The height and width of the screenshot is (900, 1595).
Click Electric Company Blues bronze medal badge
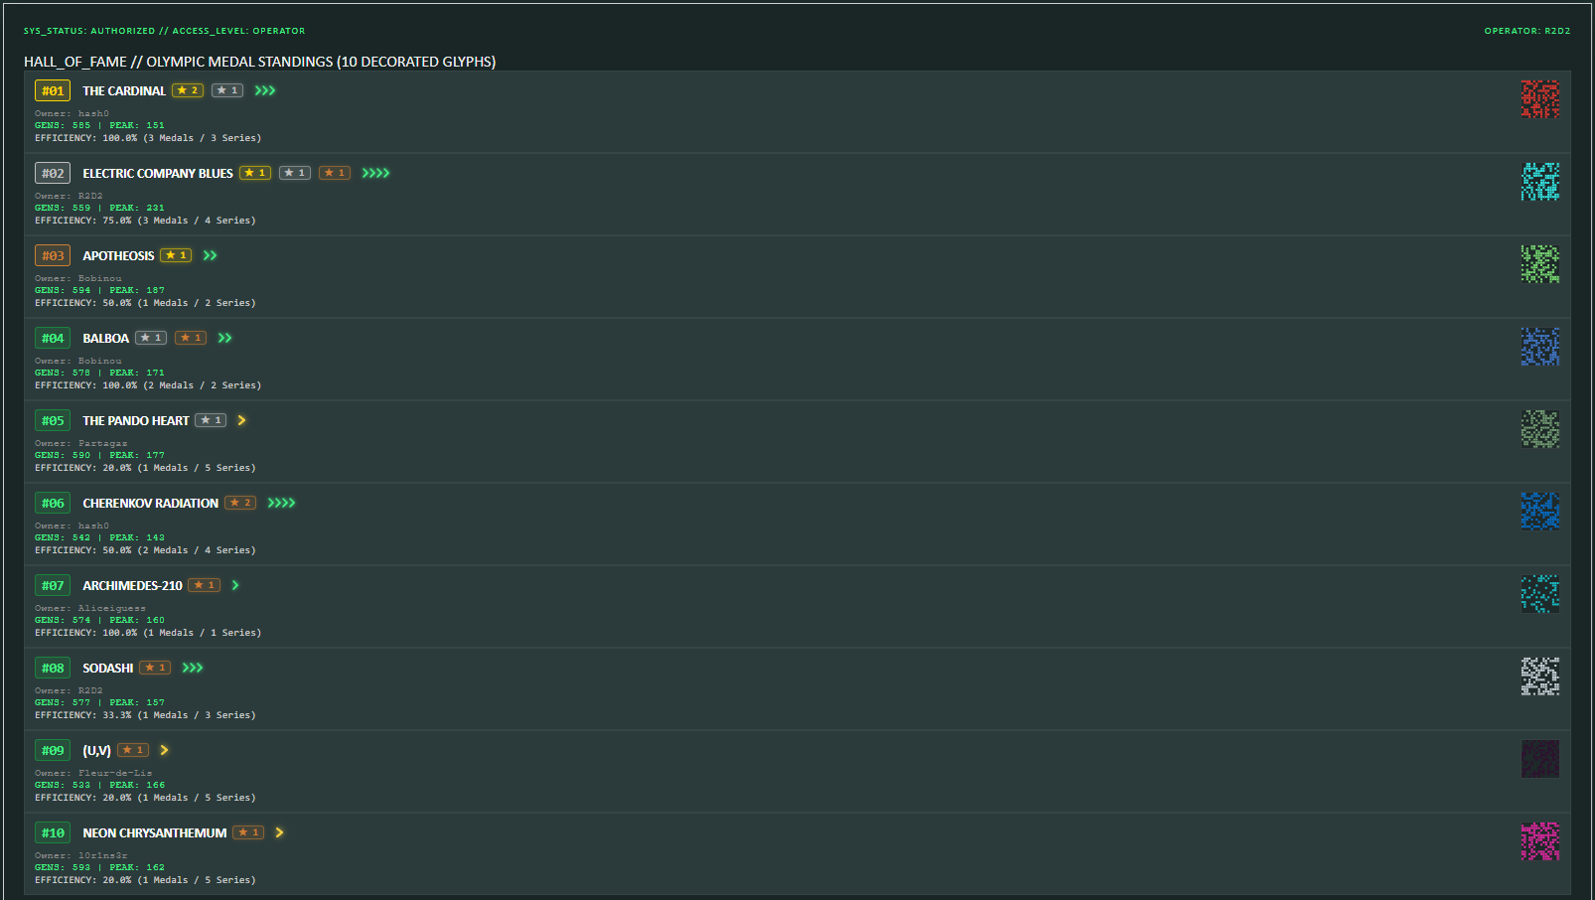335,173
